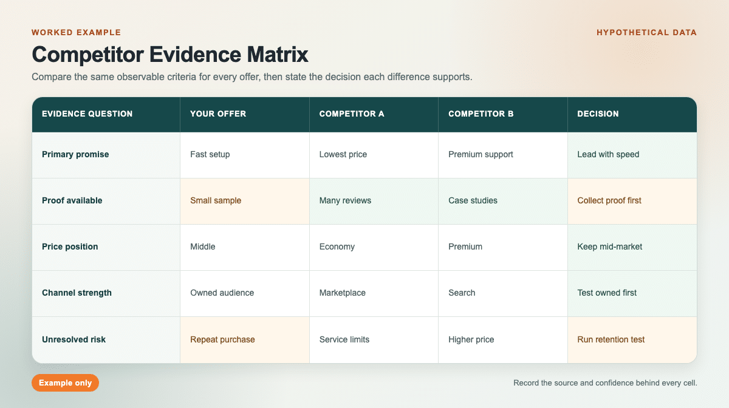Click the 'DECISION' column header

(632, 114)
